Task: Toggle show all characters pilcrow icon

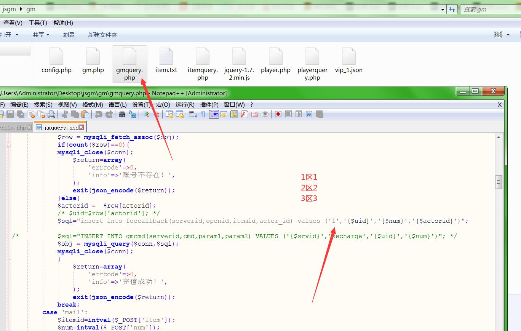Action: [x=203, y=114]
